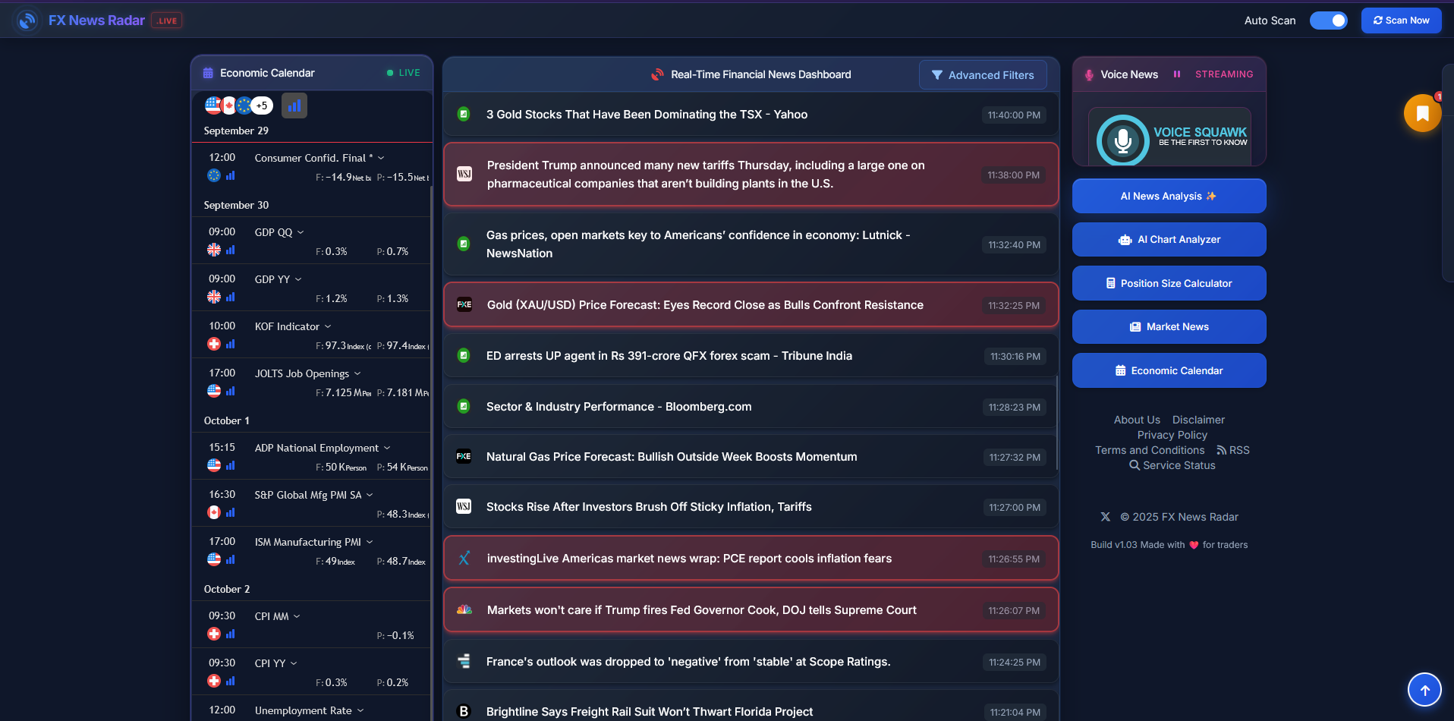Click the X (Twitter) icon in footer
Image resolution: width=1454 pixels, height=721 pixels.
point(1106,517)
